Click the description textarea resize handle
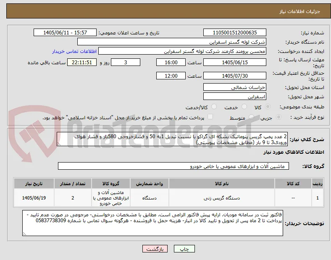The height and width of the screenshot is (260, 331). (x=59, y=144)
